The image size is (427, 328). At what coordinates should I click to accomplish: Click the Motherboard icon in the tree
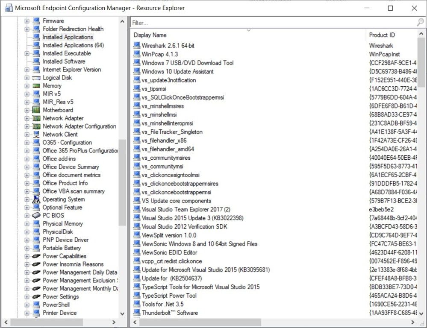pyautogui.click(x=38, y=110)
